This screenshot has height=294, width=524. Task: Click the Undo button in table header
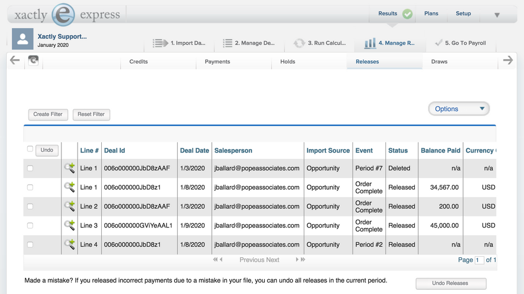[47, 150]
